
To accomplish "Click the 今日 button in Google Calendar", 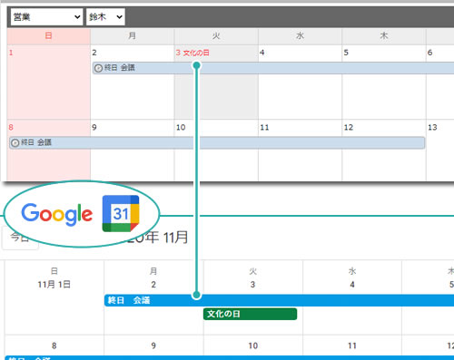I will 20,238.
